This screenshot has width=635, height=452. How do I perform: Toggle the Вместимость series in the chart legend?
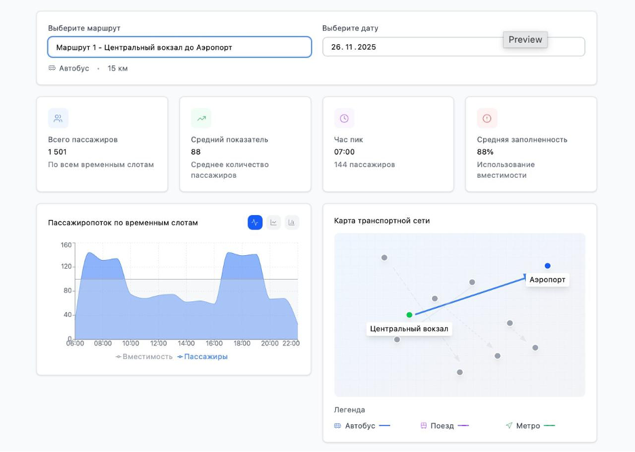pyautogui.click(x=144, y=356)
